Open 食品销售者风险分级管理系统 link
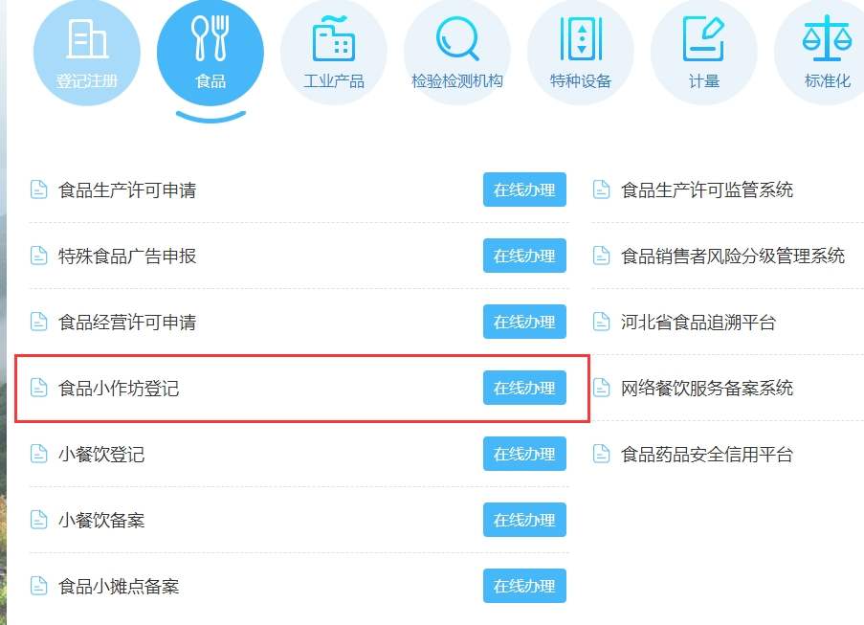This screenshot has width=864, height=625. coord(733,256)
